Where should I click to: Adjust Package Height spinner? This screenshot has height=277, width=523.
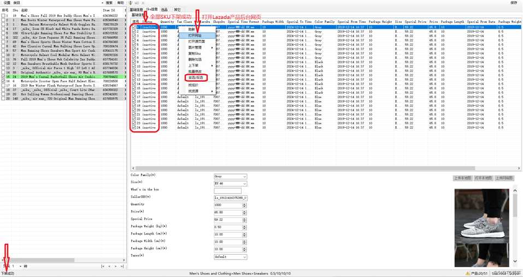click(244, 249)
